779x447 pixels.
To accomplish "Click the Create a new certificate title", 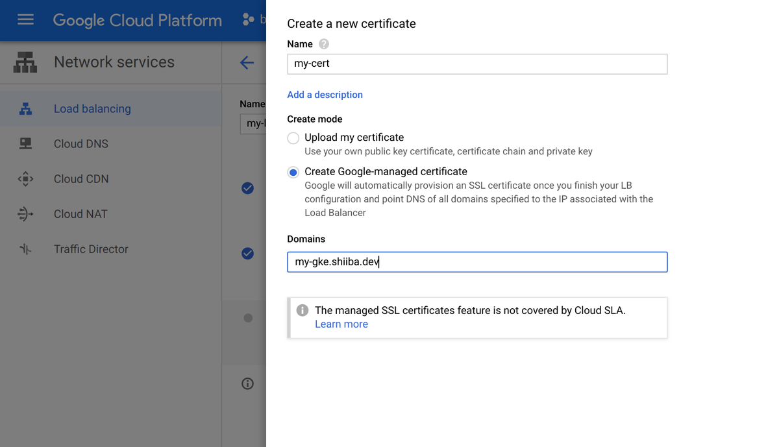I will 351,24.
